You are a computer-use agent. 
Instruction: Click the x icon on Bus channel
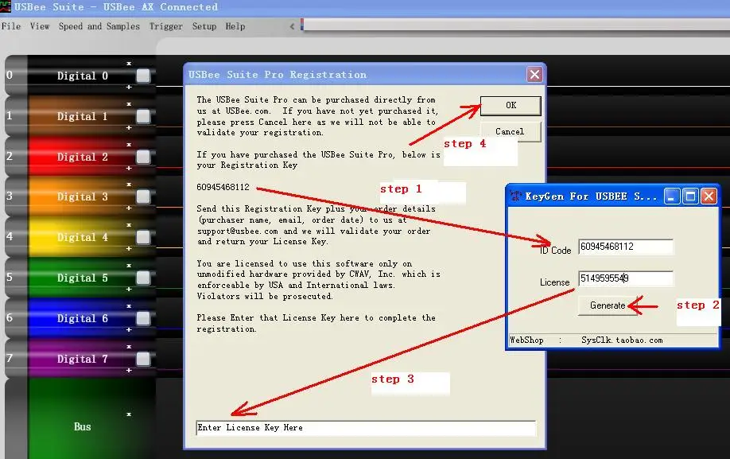pos(129,414)
